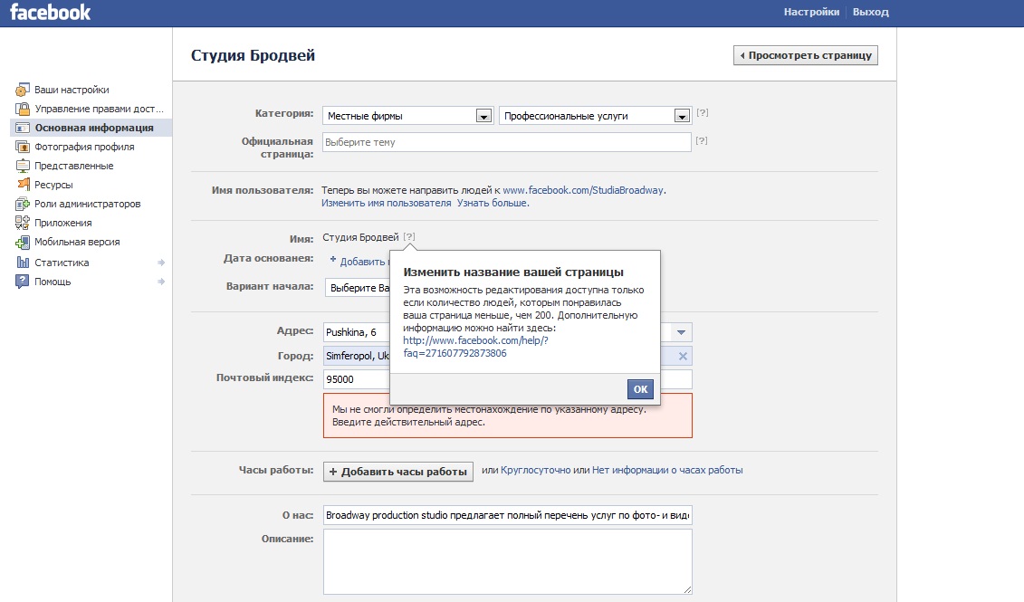Open the facebook.com/help faq link in popup
This screenshot has width=1024, height=602.
coord(475,347)
